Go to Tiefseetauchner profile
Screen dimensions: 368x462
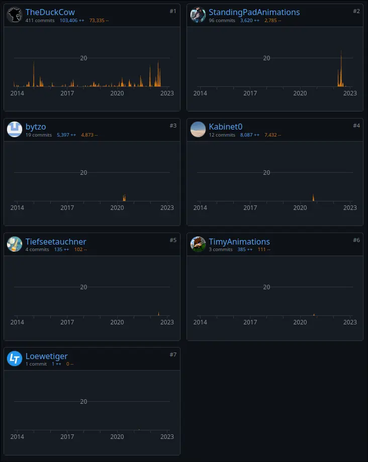coord(56,242)
